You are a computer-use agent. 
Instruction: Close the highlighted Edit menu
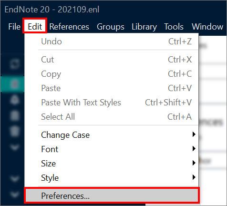click(35, 26)
